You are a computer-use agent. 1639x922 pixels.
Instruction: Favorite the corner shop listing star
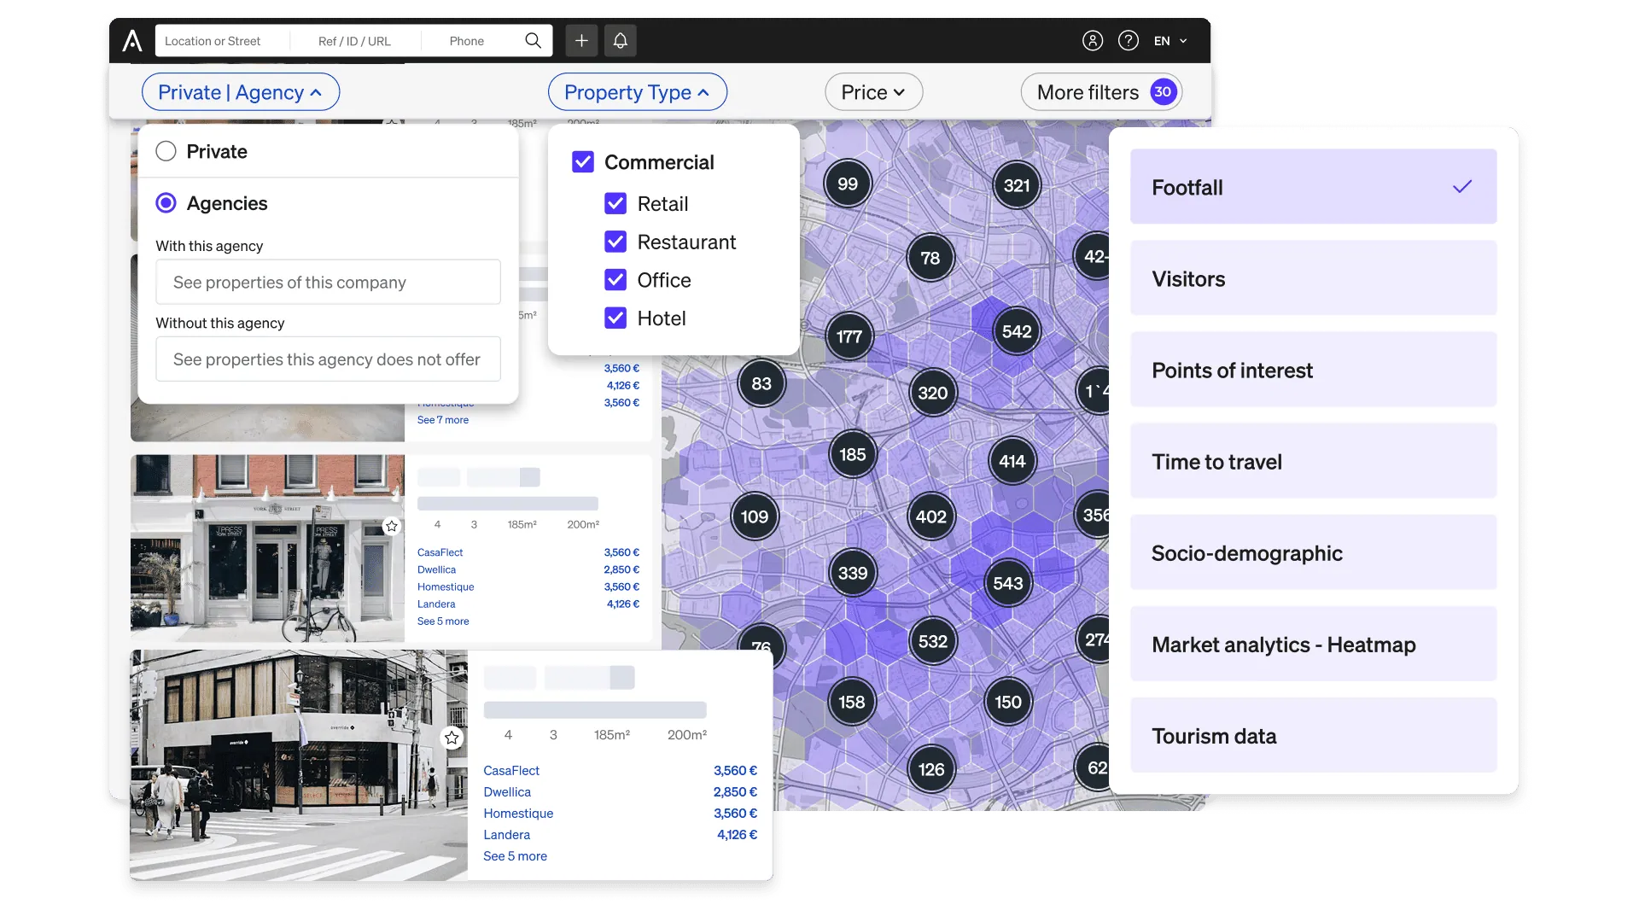pos(452,738)
